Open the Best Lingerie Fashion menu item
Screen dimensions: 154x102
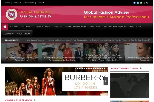pyautogui.click(x=115, y=27)
